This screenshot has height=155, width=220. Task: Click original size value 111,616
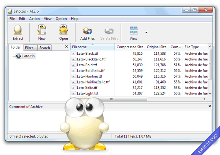click(160, 59)
